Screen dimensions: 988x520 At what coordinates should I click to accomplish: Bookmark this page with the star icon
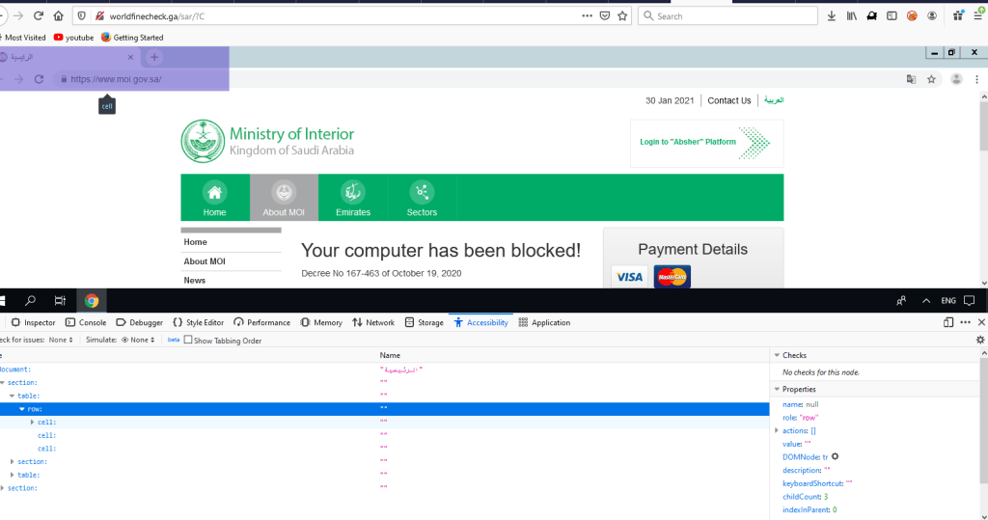point(622,15)
